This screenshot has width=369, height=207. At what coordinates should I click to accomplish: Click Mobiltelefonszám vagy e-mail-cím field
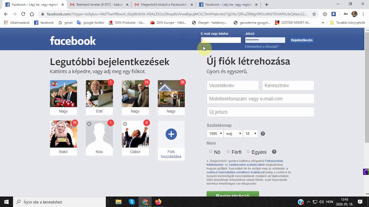tap(260, 99)
